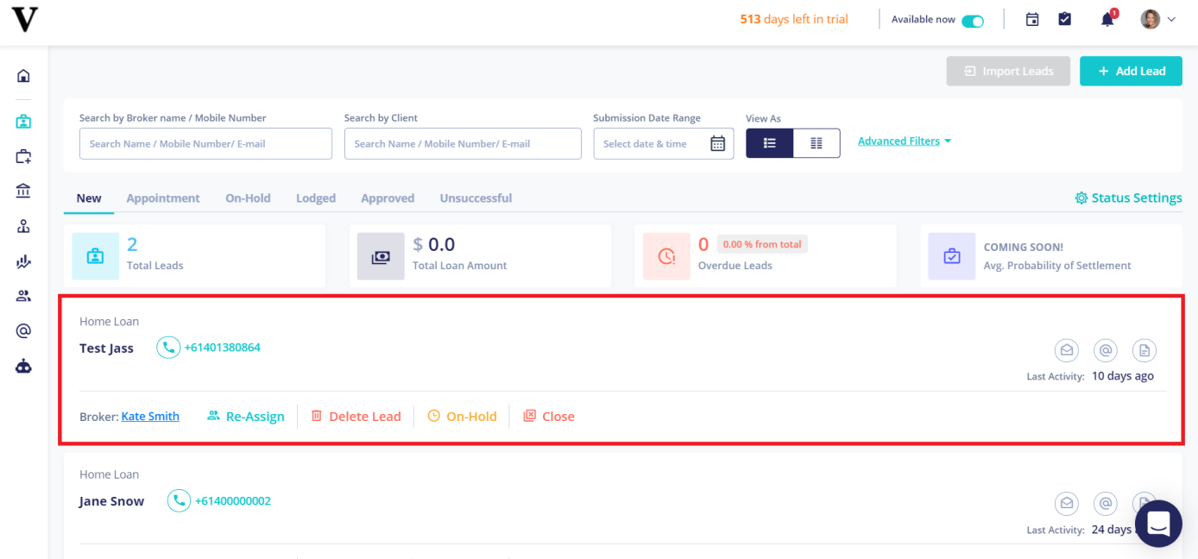This screenshot has height=559, width=1198.
Task: Select the Unsuccessful tab
Action: click(476, 198)
